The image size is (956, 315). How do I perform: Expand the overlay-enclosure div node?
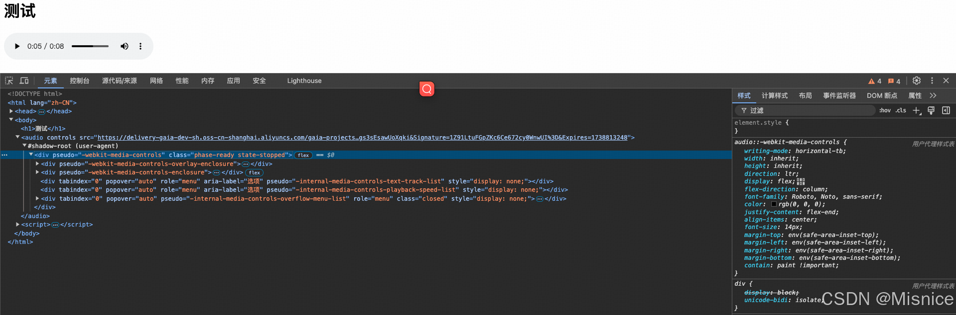pos(37,163)
